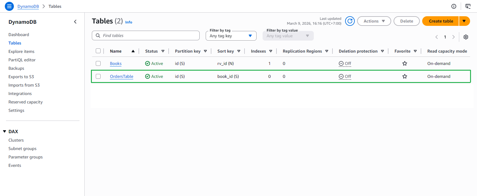This screenshot has height=196, width=477.
Task: Select all tables checkbox in header
Action: pyautogui.click(x=98, y=51)
